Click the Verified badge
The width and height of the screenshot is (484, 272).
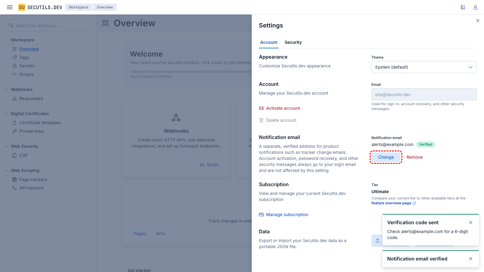tap(426, 144)
